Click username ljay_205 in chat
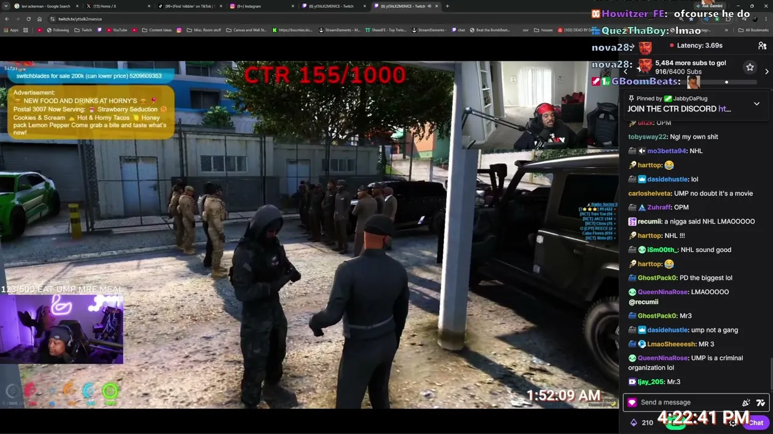 (650, 382)
